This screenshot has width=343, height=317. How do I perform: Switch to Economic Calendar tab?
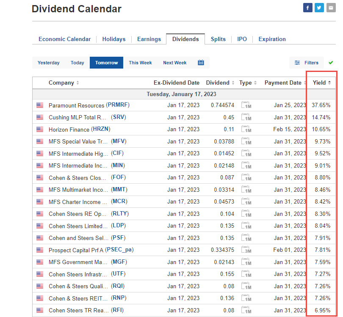pyautogui.click(x=64, y=39)
